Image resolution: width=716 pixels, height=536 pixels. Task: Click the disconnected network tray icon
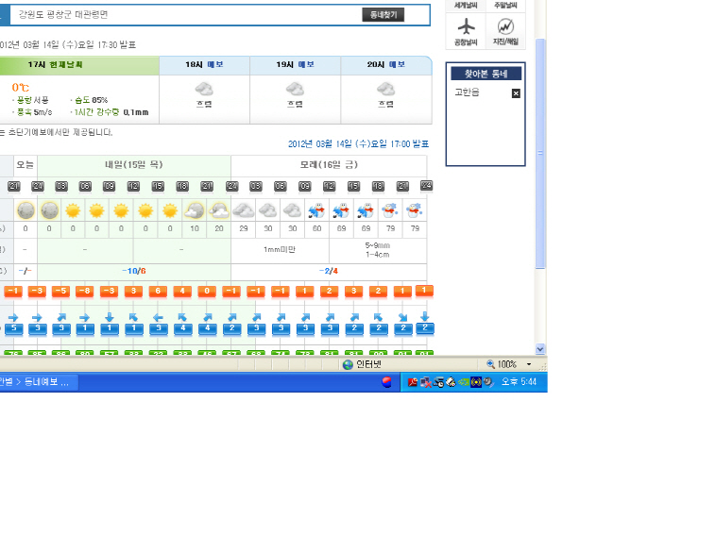(426, 382)
